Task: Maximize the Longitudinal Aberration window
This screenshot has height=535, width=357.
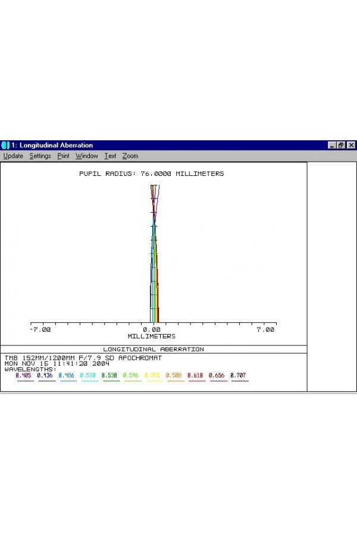Action: coord(341,145)
